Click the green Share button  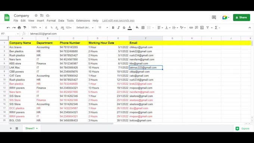click(241, 18)
